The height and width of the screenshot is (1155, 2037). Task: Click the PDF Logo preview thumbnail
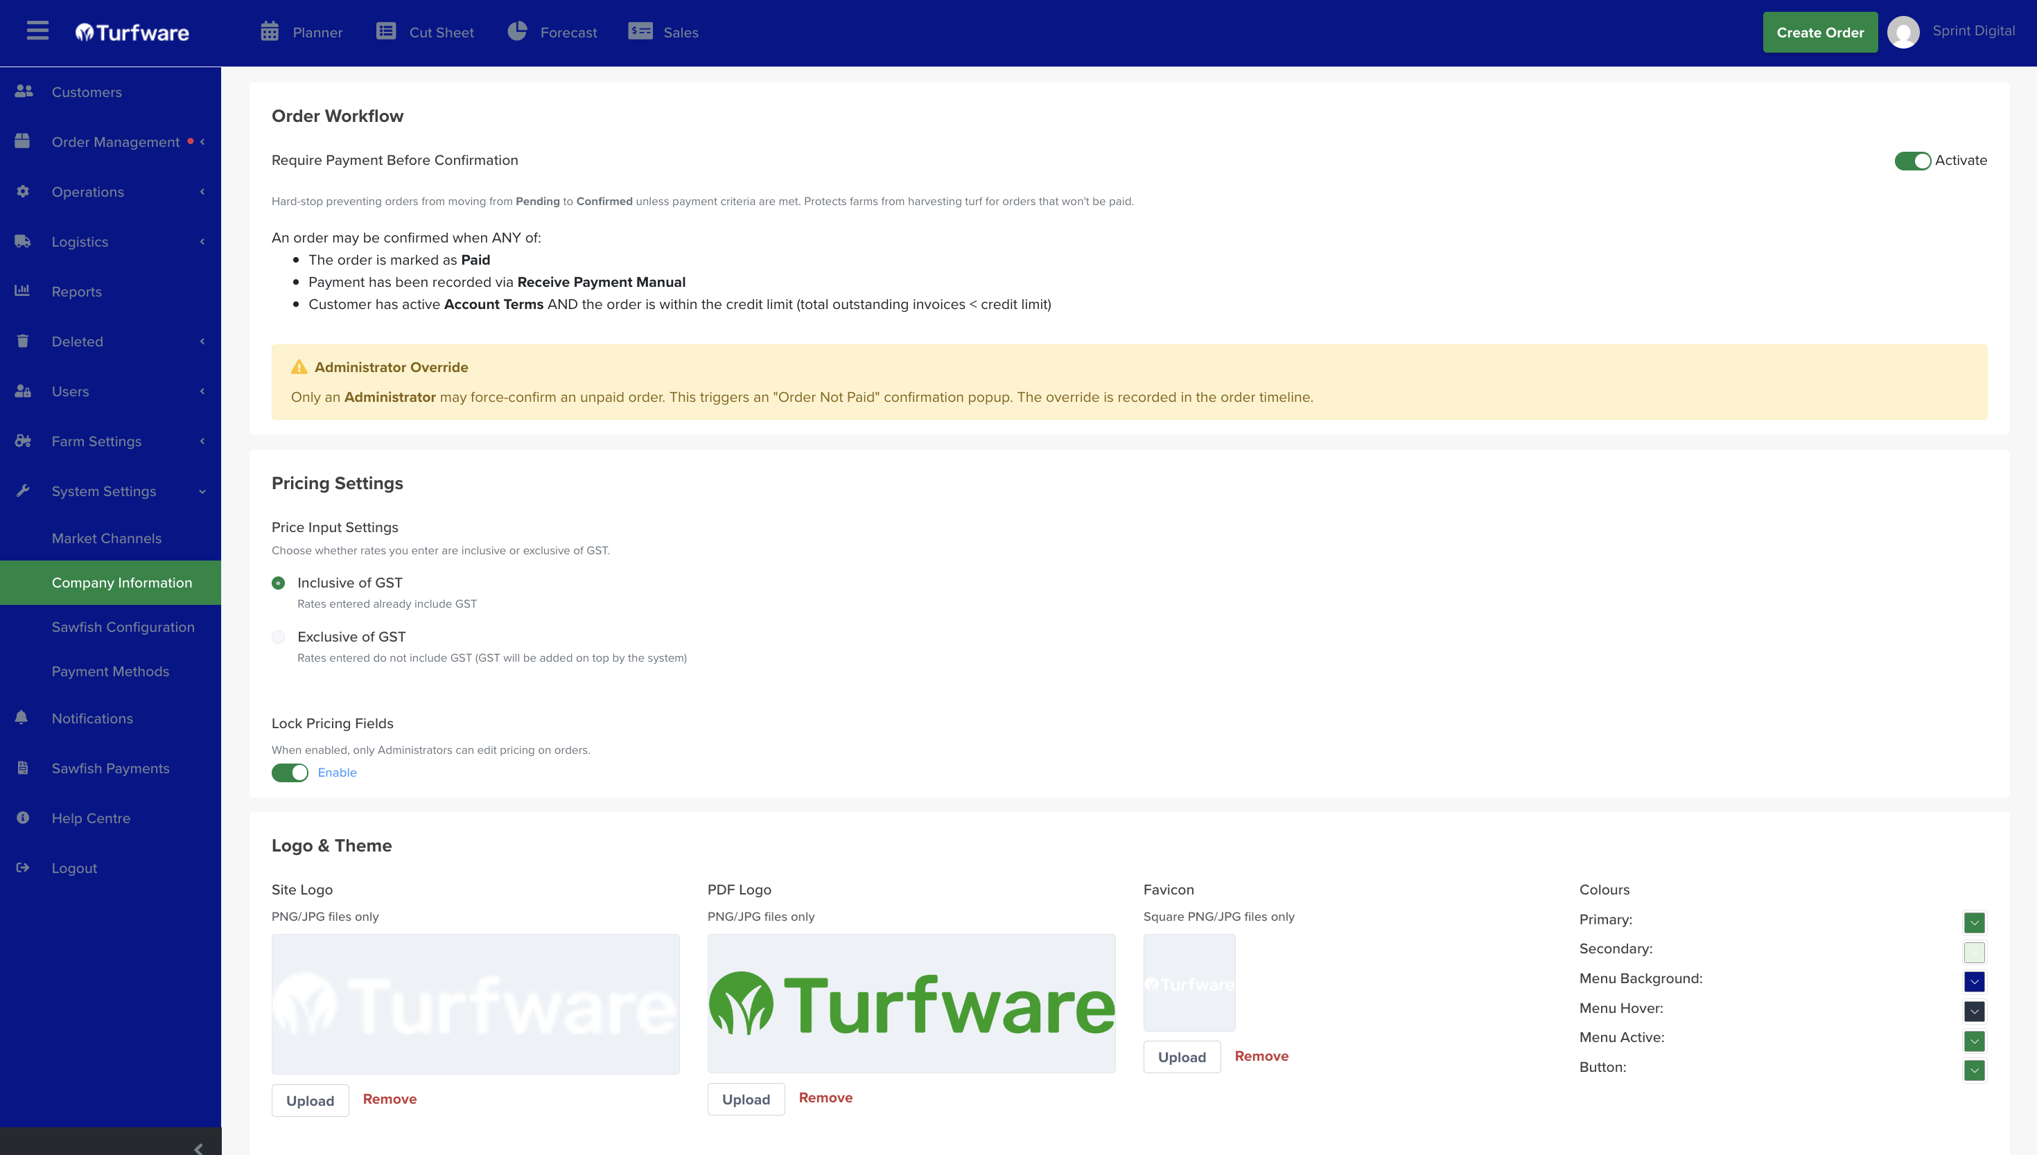coord(911,1003)
